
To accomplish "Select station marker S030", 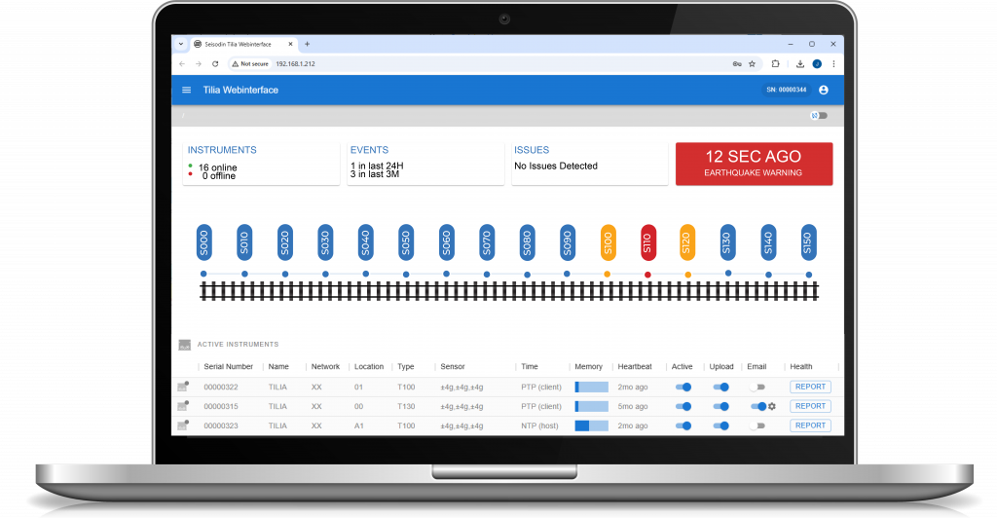I will pos(325,242).
